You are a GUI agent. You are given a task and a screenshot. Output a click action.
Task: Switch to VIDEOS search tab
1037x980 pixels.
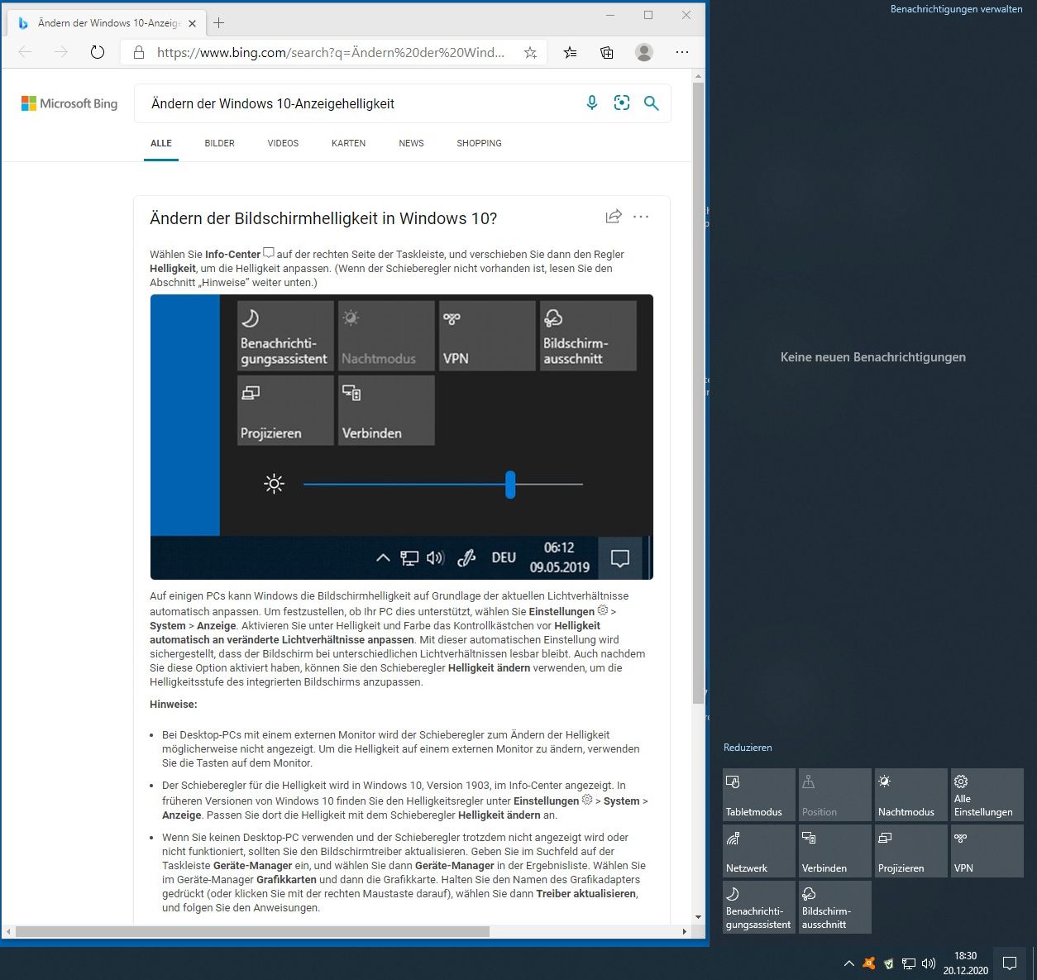pos(283,143)
